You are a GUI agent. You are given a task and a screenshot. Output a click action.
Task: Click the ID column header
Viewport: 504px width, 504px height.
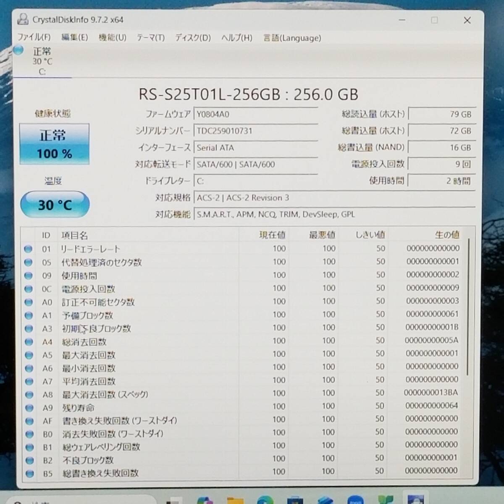[46, 235]
